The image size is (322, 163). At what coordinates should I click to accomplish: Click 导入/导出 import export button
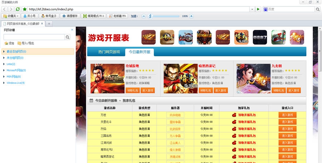(x=26, y=43)
